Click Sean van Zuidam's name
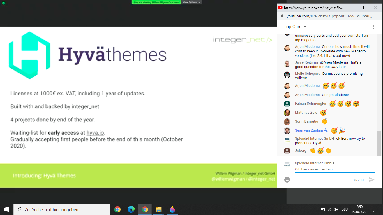This screenshot has width=383, height=215. pos(309,130)
